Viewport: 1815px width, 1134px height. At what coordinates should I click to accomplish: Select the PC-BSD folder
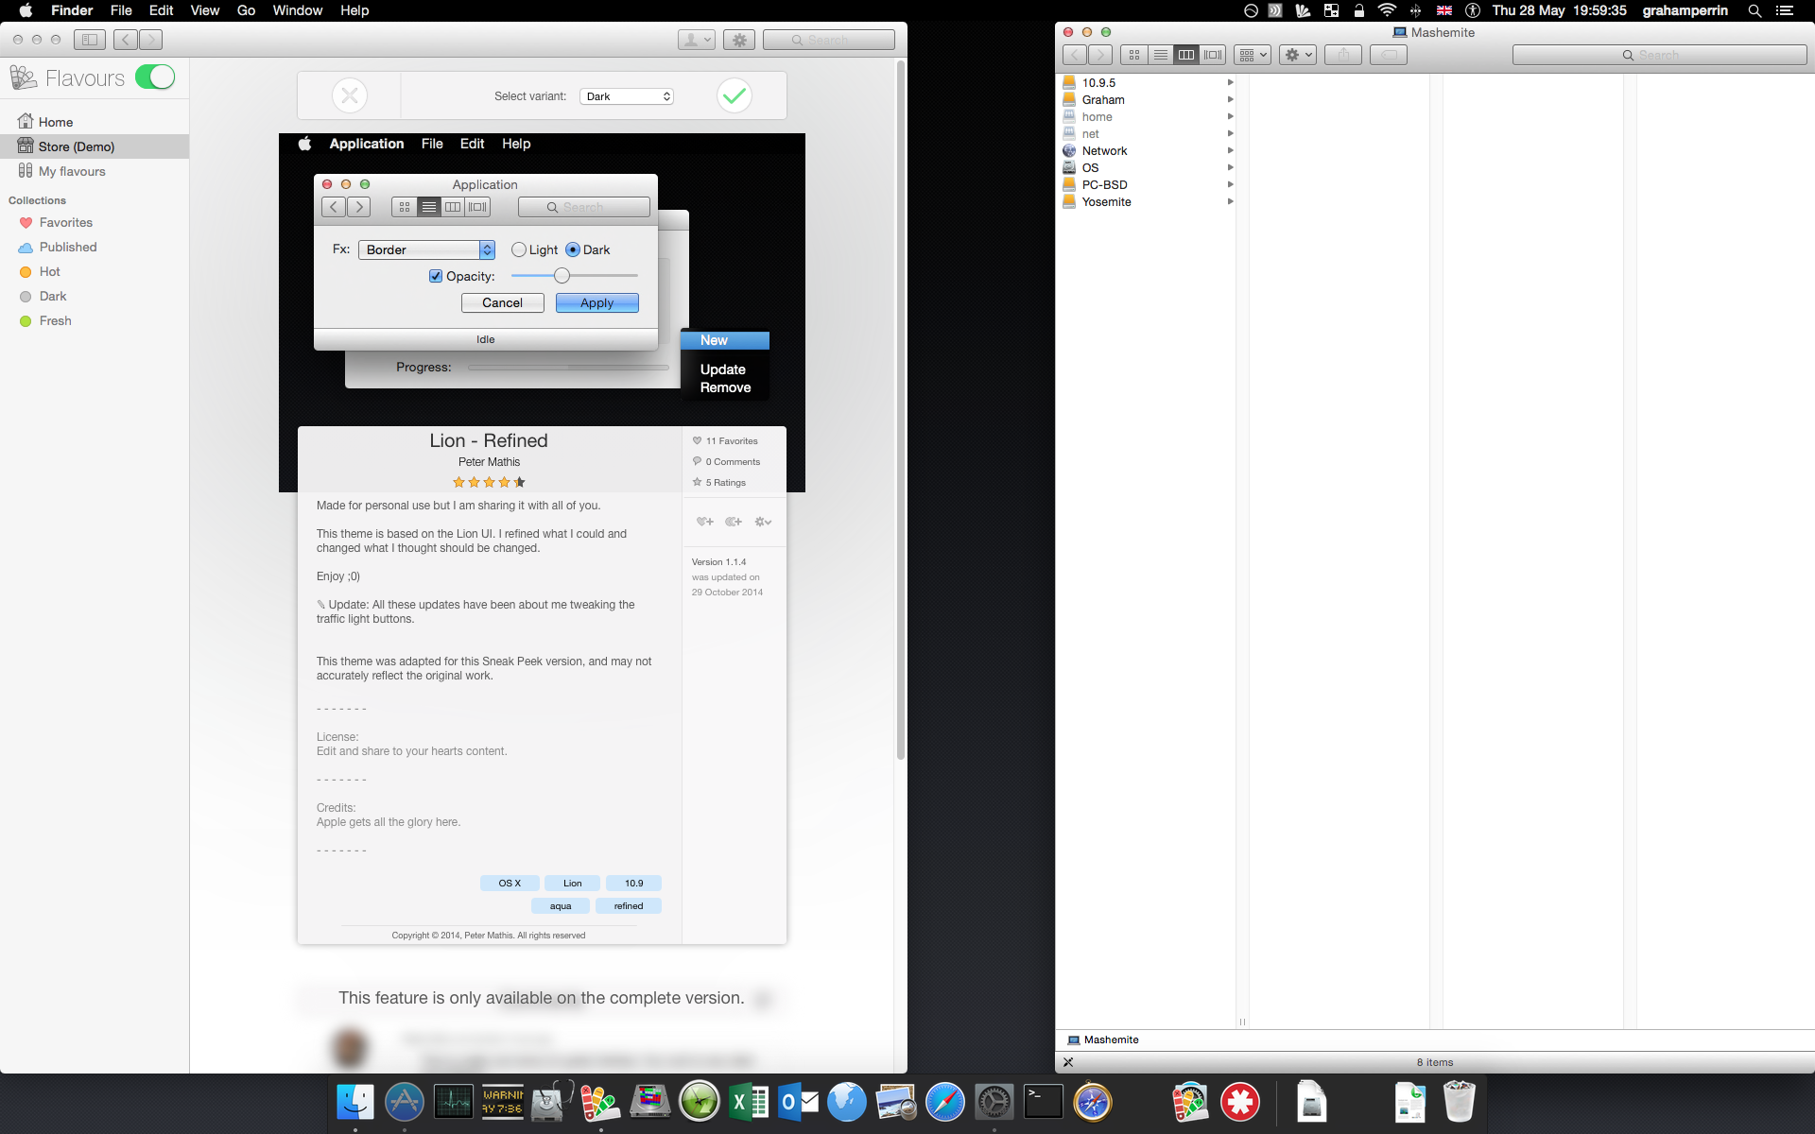1147,184
